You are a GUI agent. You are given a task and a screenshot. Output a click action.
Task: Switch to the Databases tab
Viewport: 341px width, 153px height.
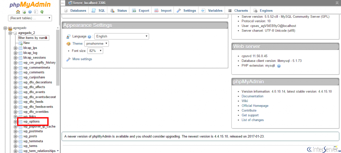pyautogui.click(x=75, y=10)
